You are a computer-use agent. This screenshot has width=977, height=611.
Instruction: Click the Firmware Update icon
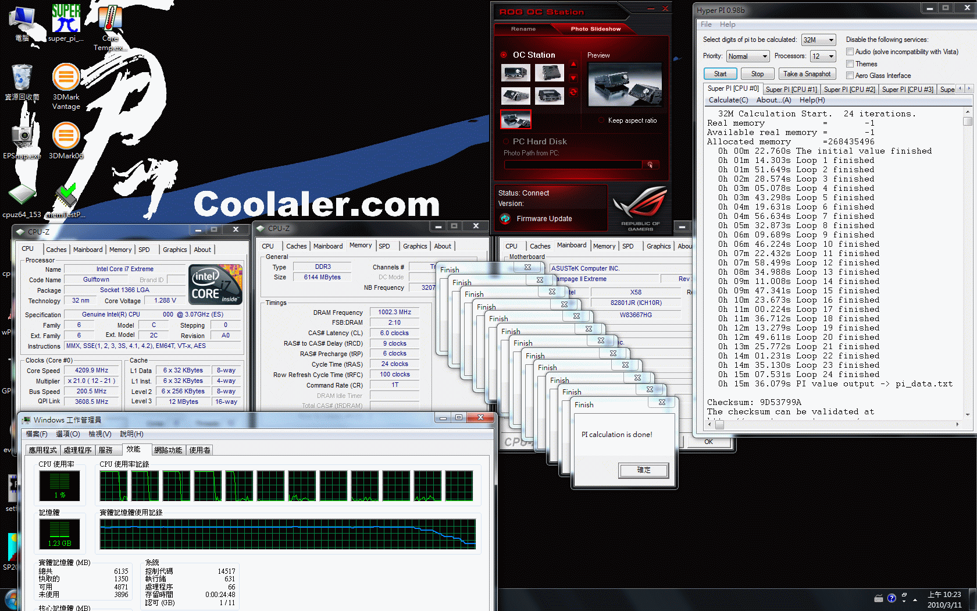505,219
